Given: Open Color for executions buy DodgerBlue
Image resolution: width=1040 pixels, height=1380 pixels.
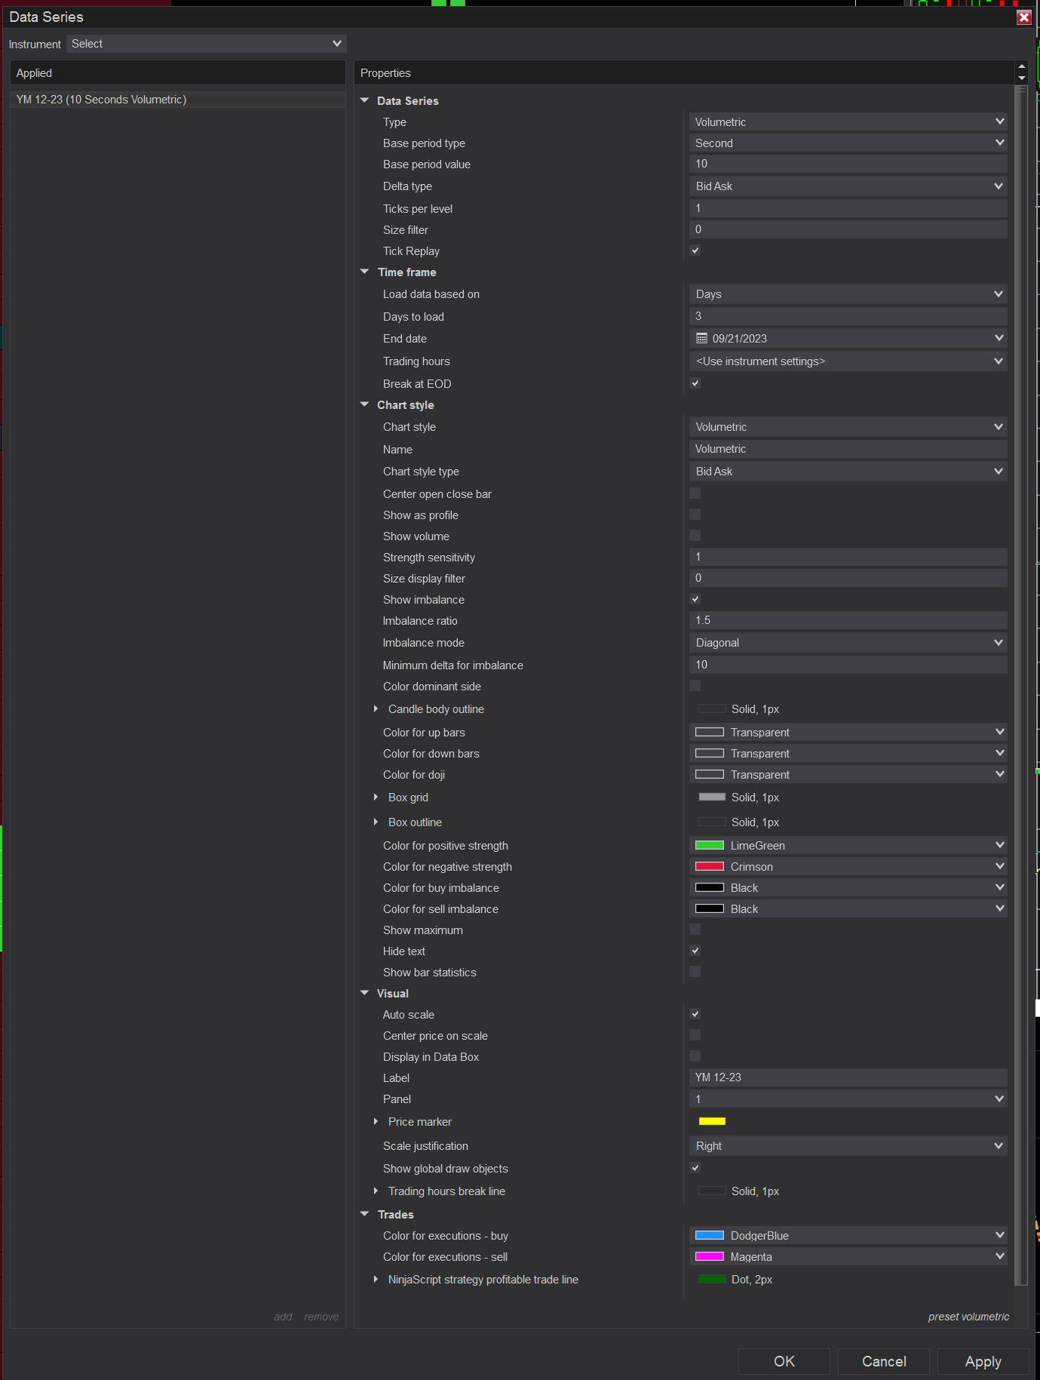Looking at the screenshot, I should point(848,1235).
